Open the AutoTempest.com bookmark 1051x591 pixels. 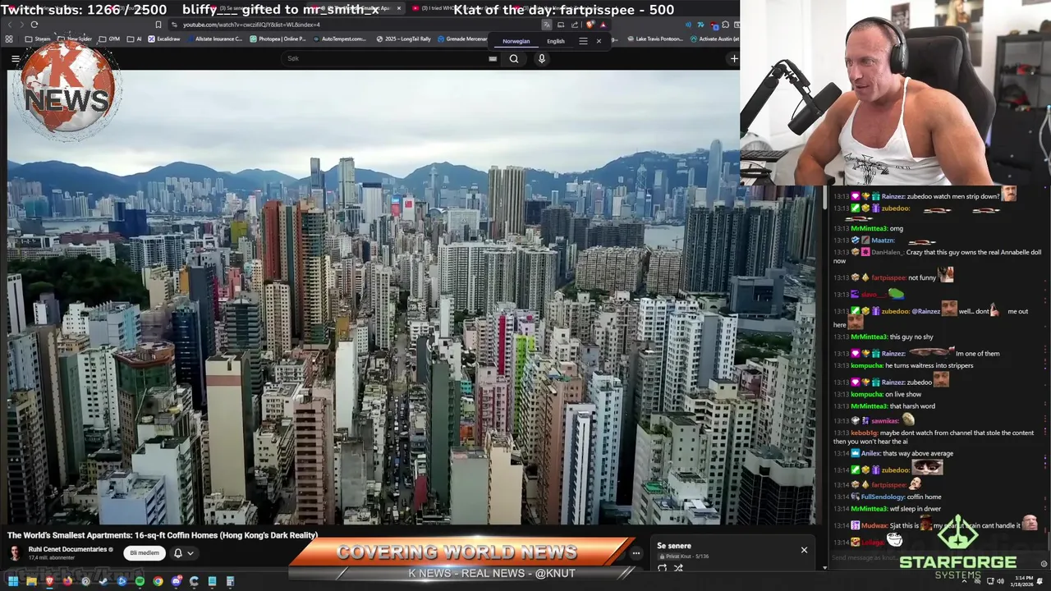(340, 39)
